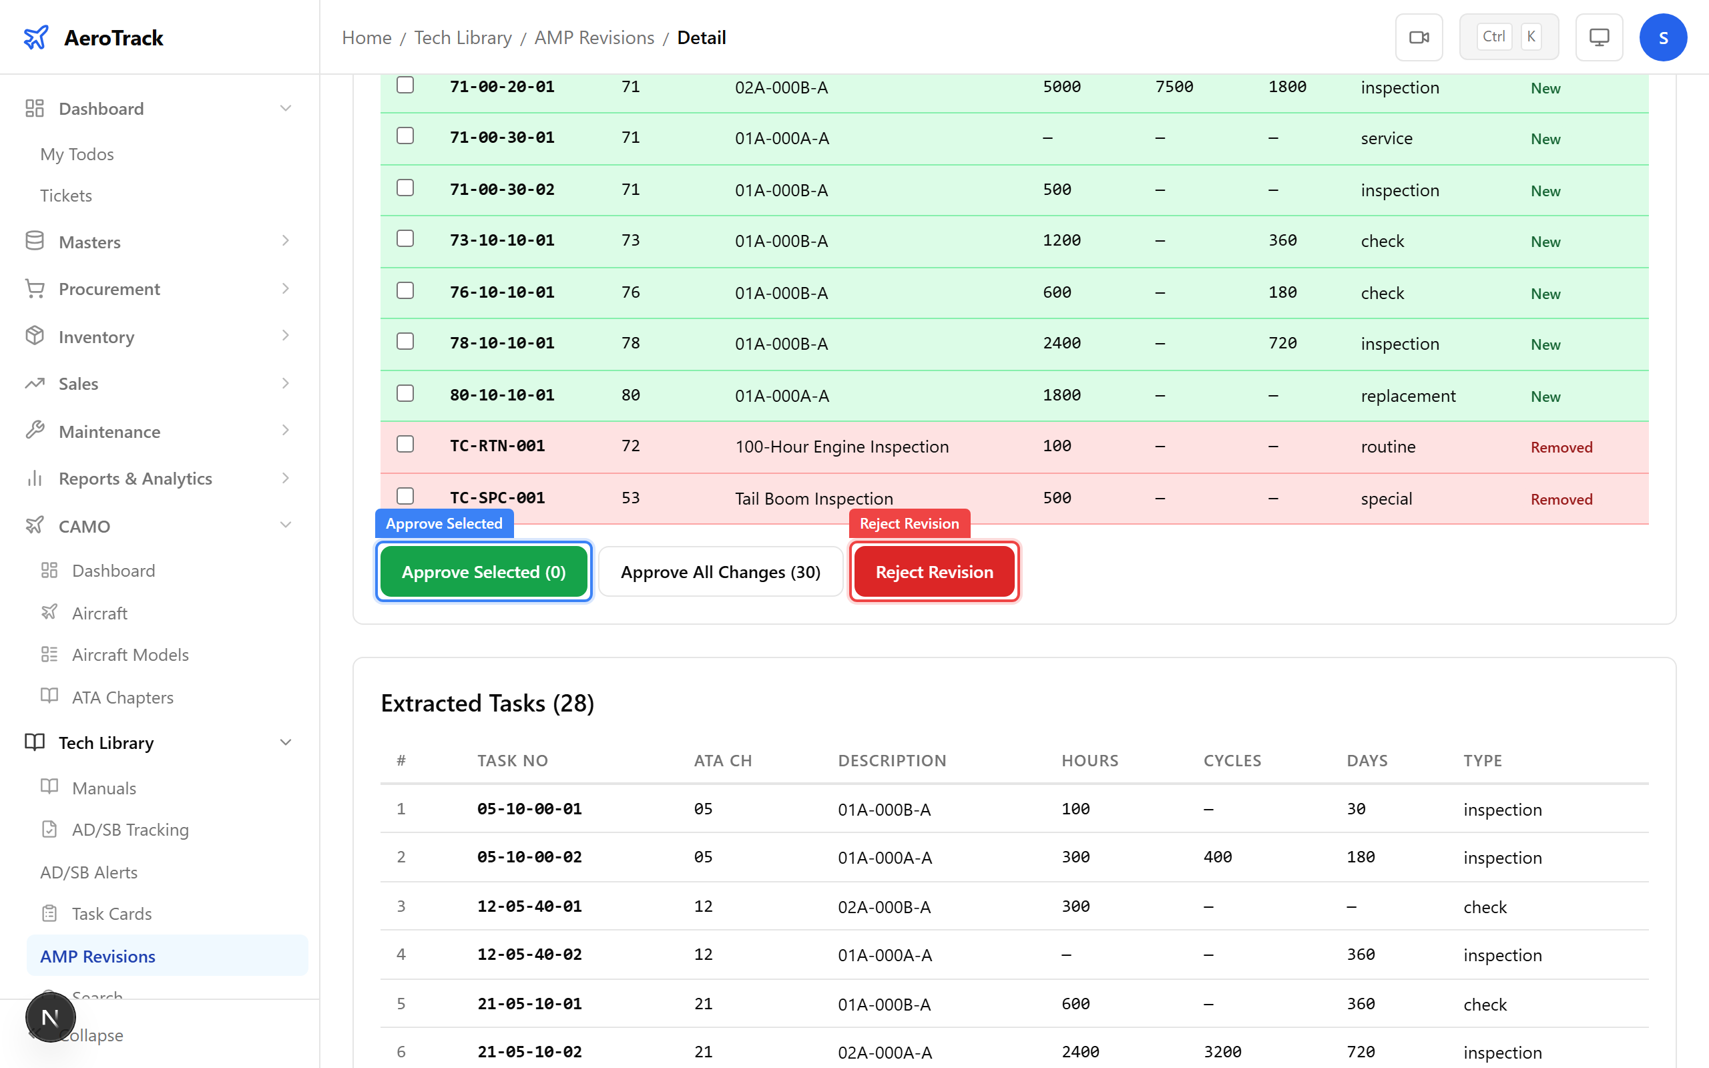Expand the Sales menu chevron
The width and height of the screenshot is (1709, 1068).
point(285,384)
